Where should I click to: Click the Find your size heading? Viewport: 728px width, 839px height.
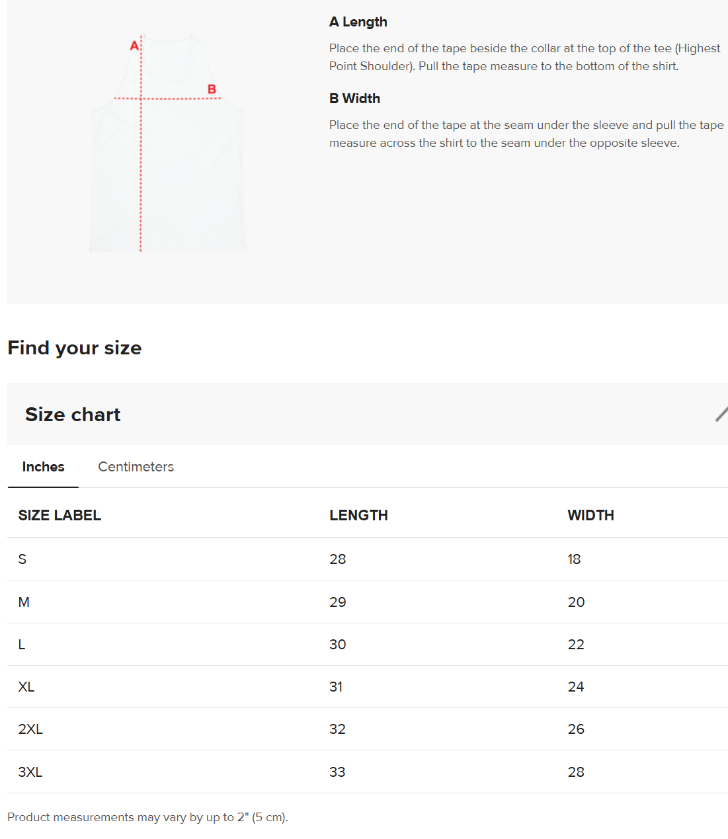pos(75,348)
